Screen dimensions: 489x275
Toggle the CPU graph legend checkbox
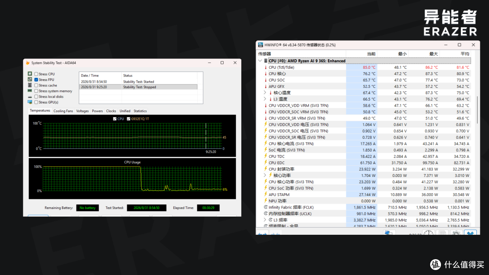click(x=115, y=119)
